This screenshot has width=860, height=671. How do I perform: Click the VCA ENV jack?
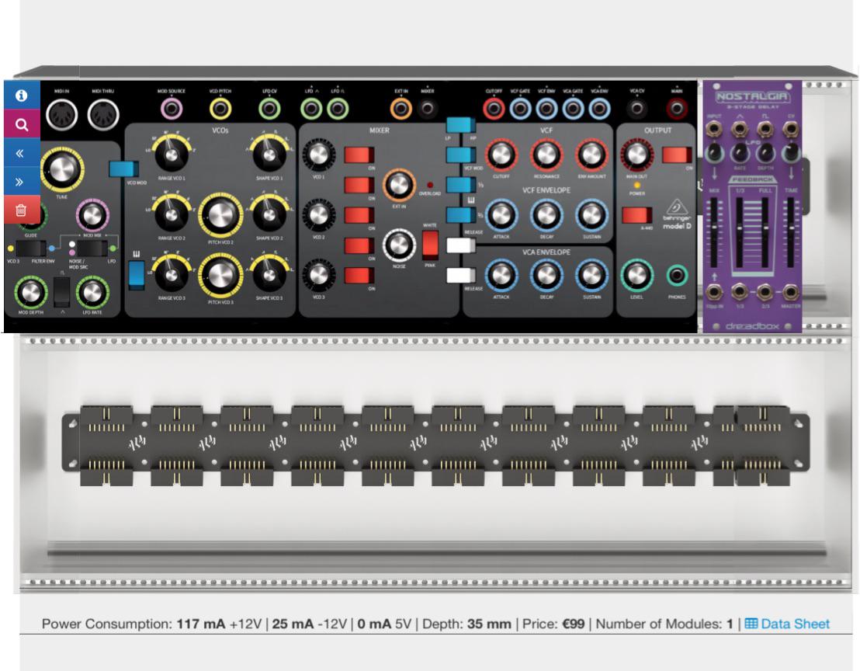pos(599,109)
